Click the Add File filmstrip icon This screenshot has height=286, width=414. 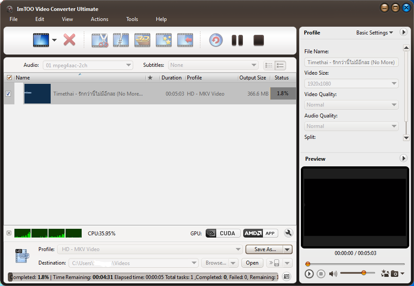pyautogui.click(x=41, y=40)
